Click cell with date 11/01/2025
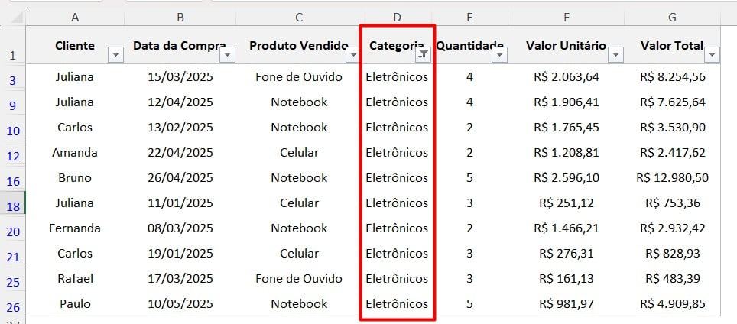Screen dimensions: 737x324 180,203
